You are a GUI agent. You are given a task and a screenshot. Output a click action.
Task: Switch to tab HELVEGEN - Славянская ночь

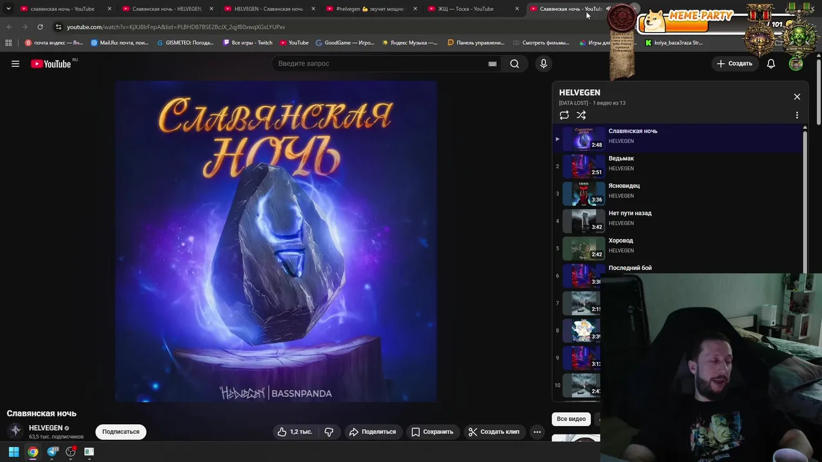pyautogui.click(x=268, y=9)
